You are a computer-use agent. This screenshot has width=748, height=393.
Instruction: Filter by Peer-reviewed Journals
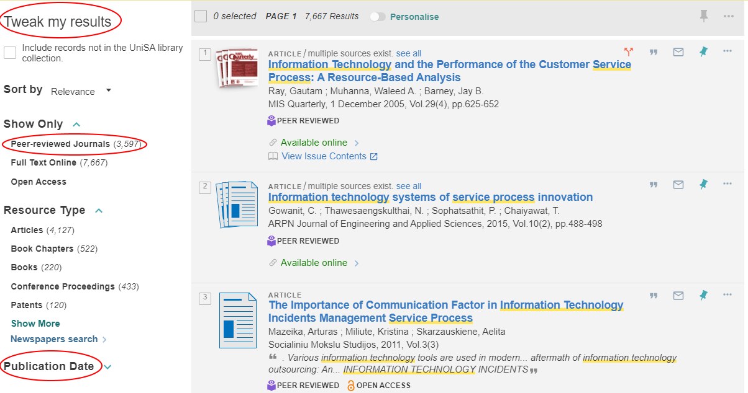pos(60,144)
